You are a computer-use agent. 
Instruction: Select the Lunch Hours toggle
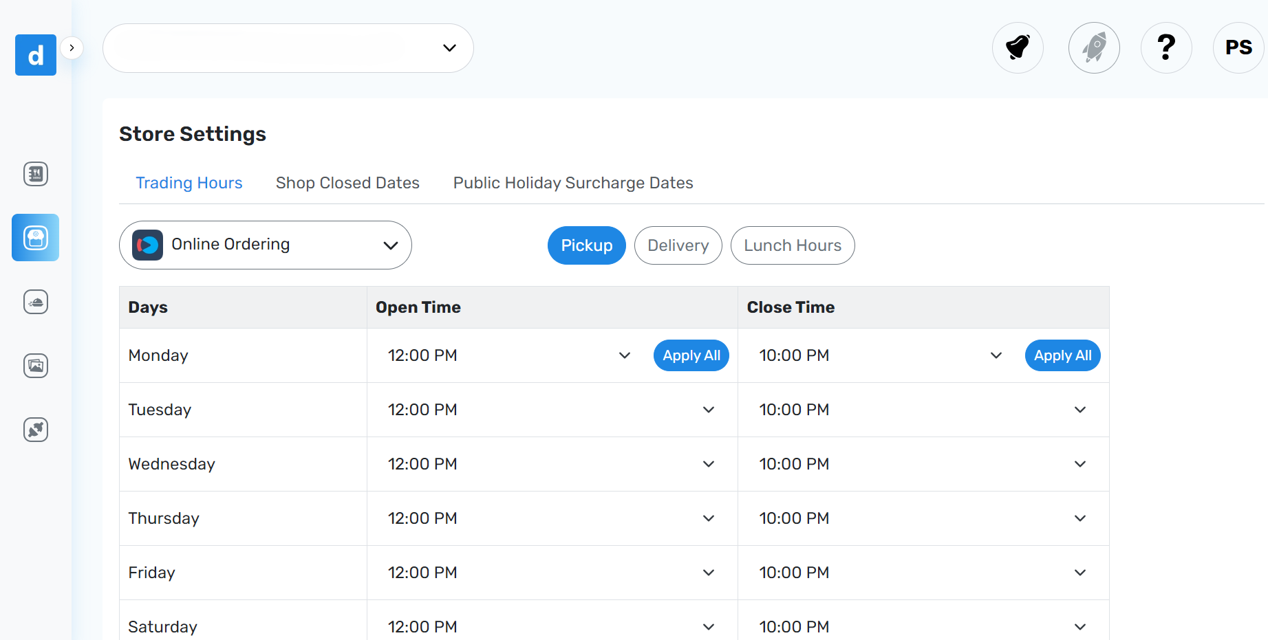point(793,245)
